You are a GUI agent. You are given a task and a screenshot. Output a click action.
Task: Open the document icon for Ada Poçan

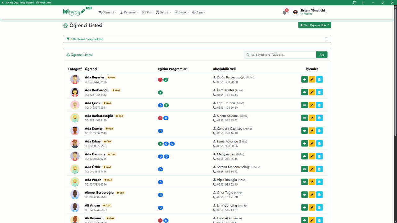[x=319, y=182]
